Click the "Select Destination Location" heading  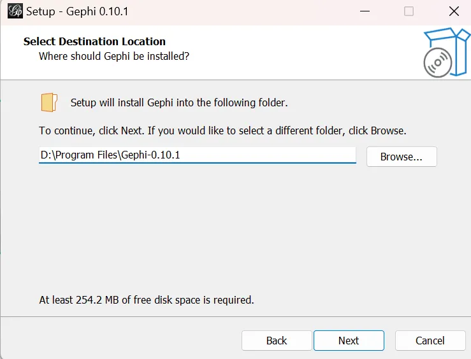94,41
